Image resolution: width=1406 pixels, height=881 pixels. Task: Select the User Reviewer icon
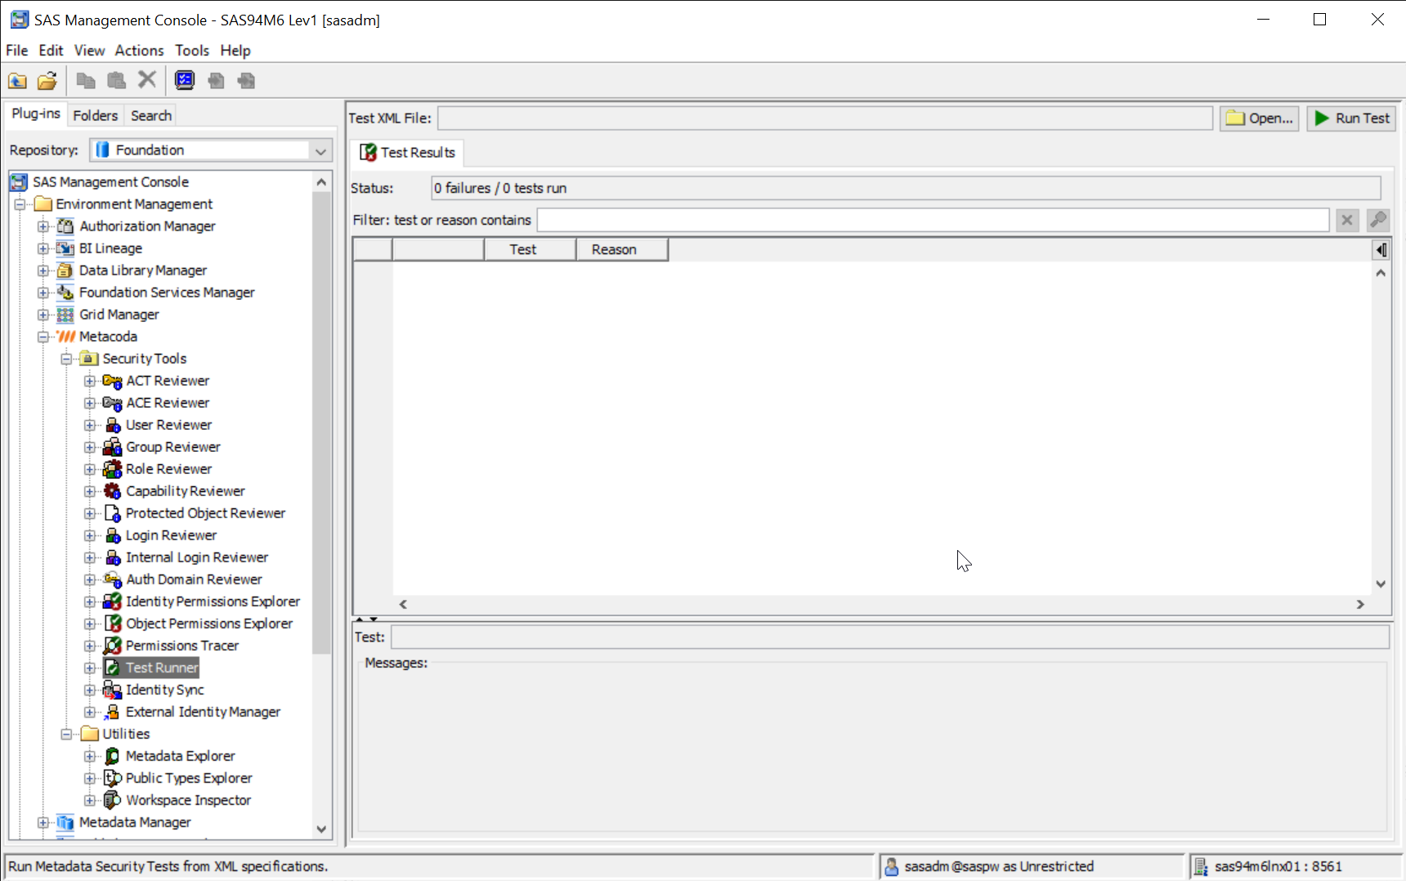point(113,425)
